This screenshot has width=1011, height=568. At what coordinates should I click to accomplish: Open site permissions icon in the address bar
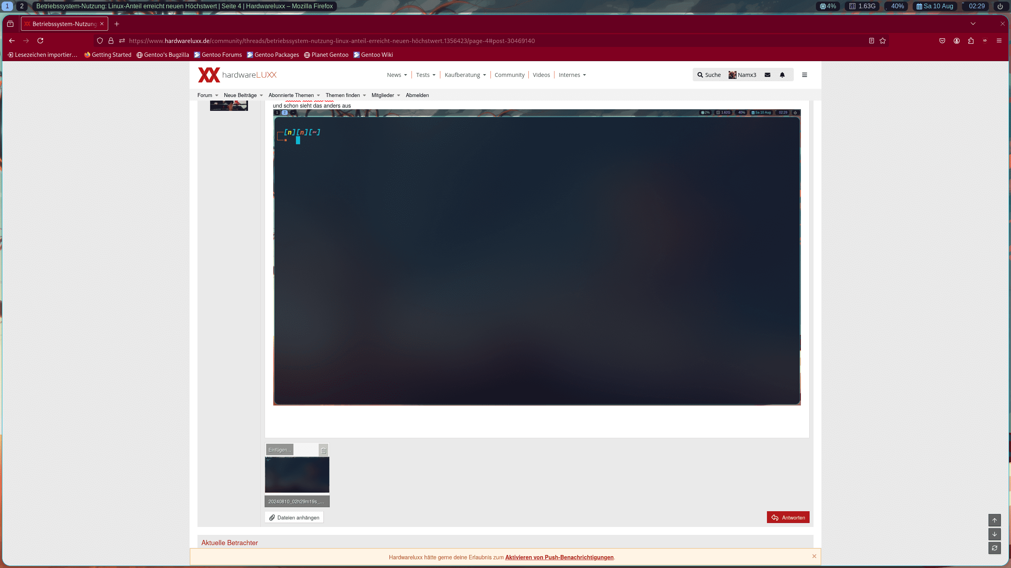point(122,41)
